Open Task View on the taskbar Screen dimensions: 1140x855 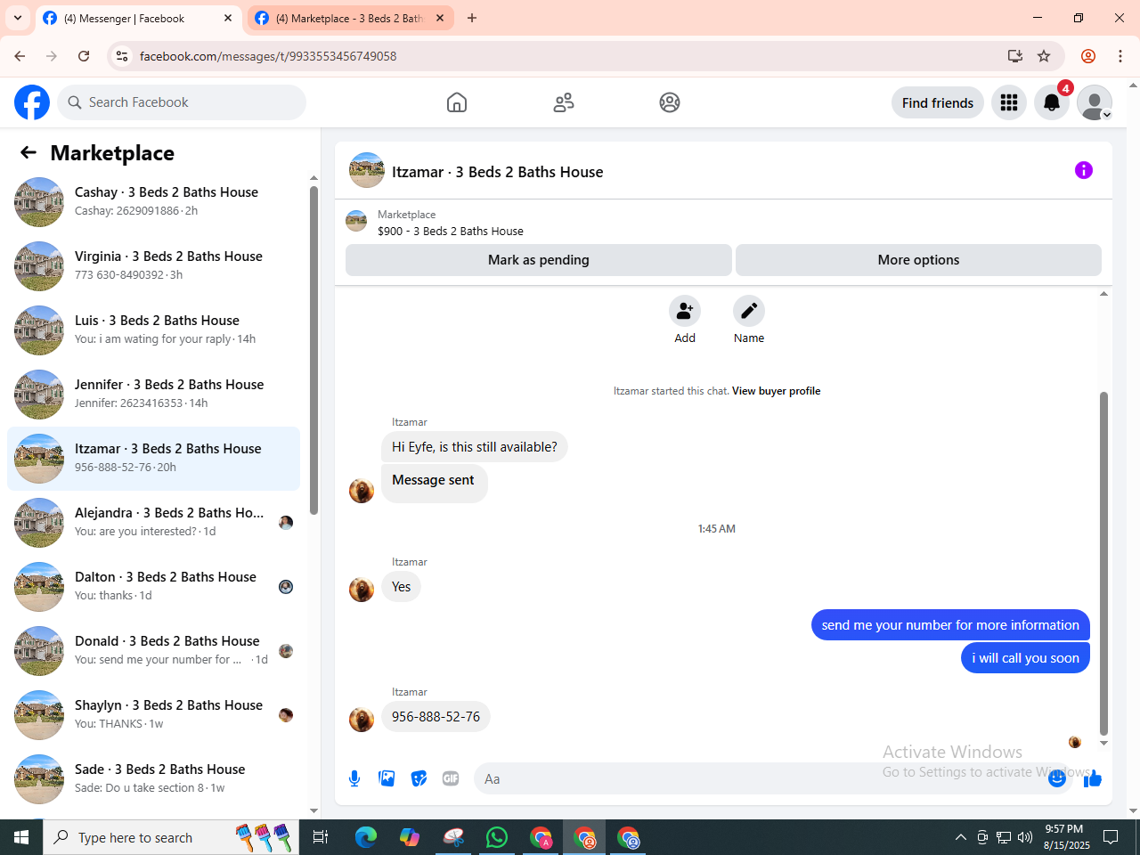[321, 837]
